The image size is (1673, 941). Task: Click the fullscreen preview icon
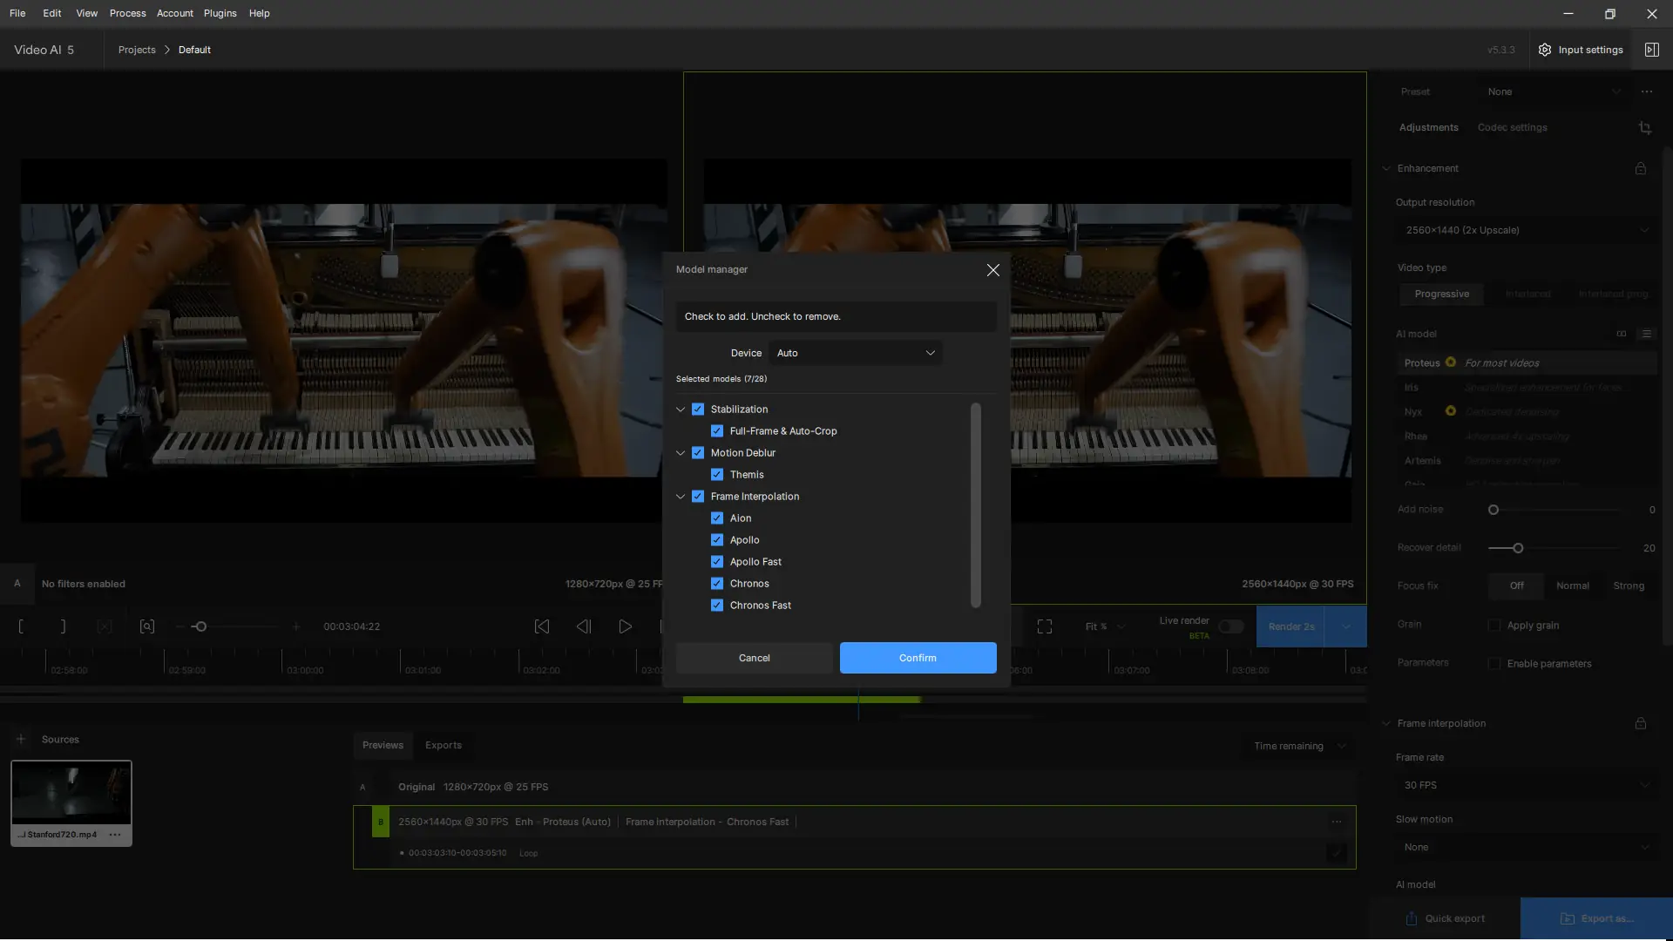click(1045, 626)
